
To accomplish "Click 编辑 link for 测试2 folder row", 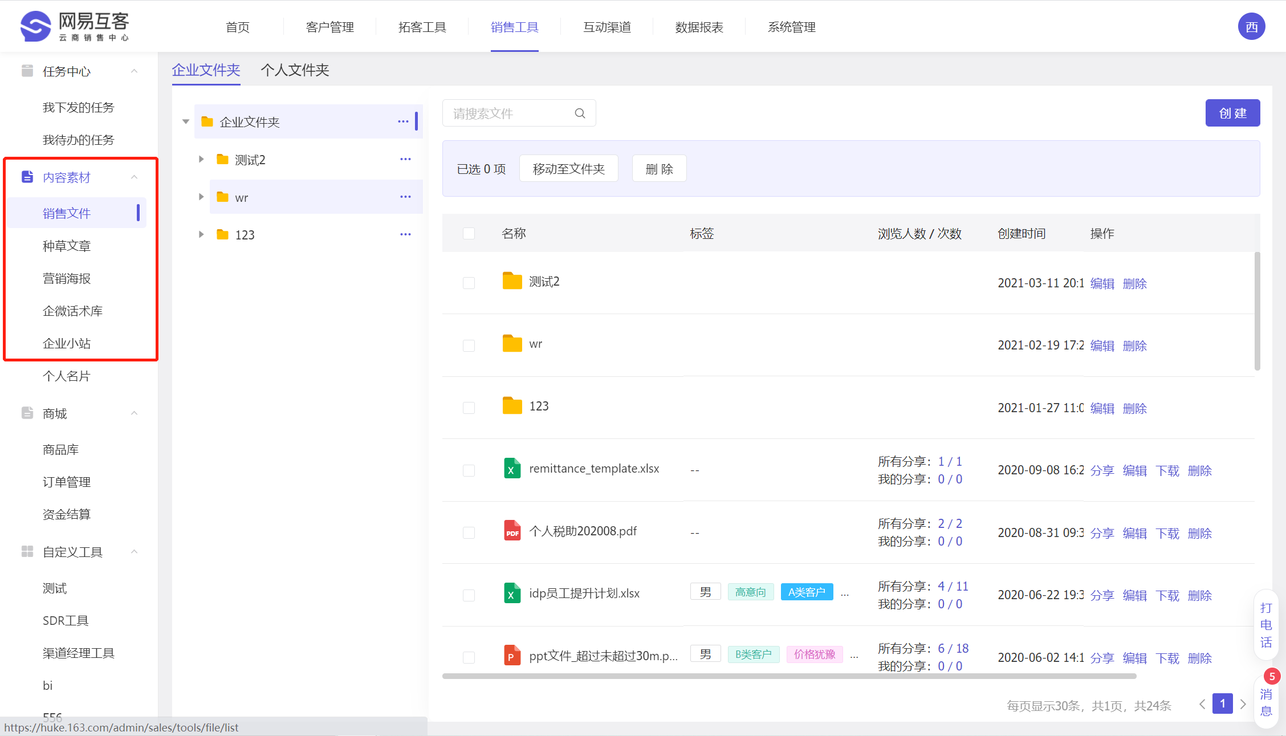I will click(1102, 283).
